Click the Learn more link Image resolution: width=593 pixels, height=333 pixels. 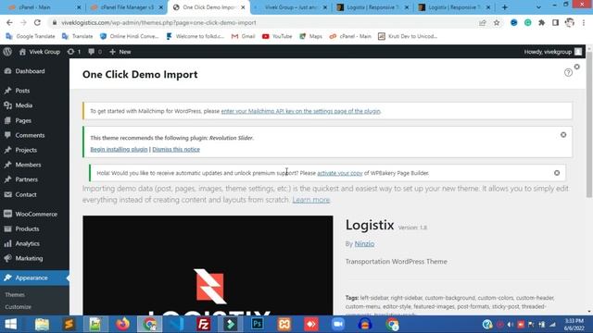[311, 200]
